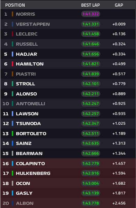
Task: Click Leclerc's red team color bar
Action: tap(12, 34)
